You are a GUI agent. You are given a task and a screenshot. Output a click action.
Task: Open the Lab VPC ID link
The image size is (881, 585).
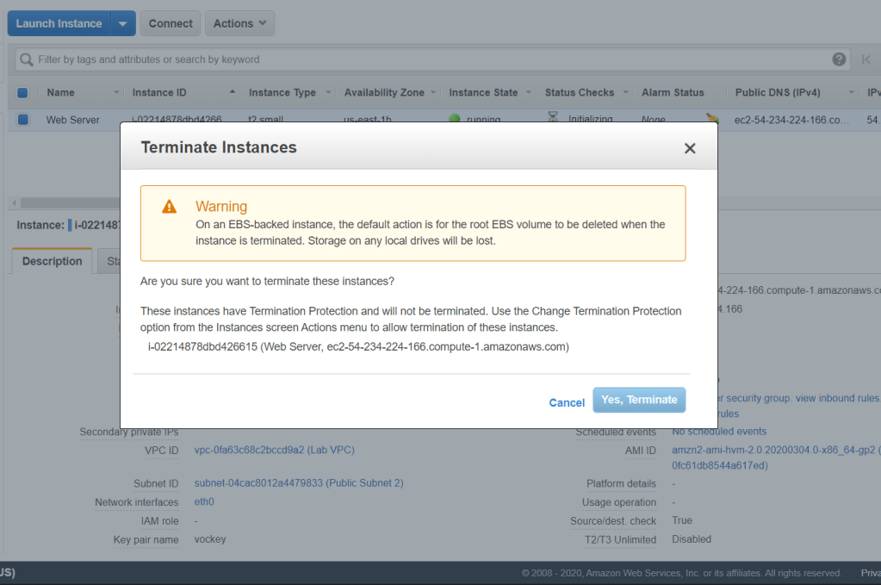click(274, 450)
